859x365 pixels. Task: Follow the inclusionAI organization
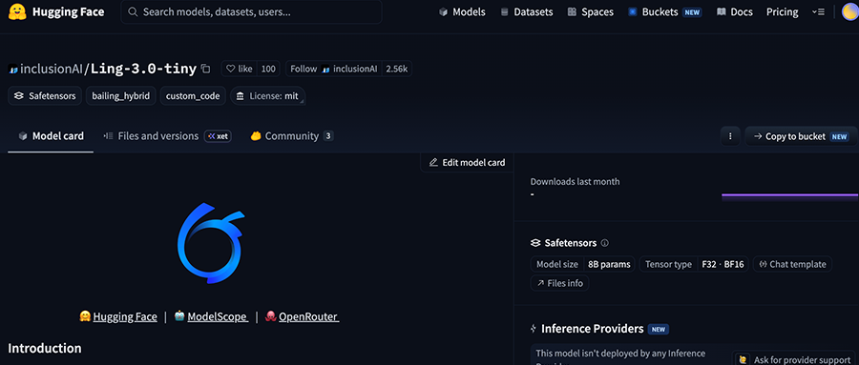coord(334,69)
